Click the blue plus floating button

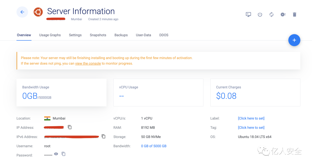[294, 40]
